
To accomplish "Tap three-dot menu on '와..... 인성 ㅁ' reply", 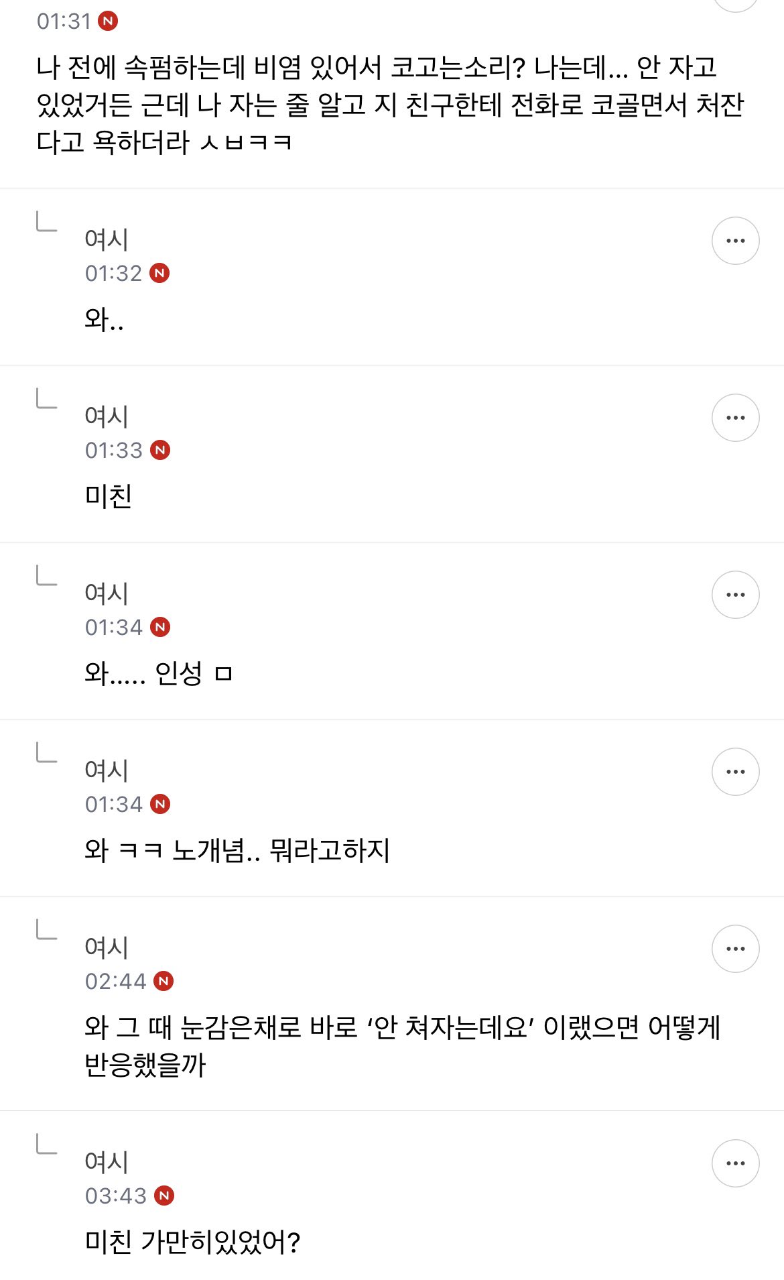I will point(735,595).
